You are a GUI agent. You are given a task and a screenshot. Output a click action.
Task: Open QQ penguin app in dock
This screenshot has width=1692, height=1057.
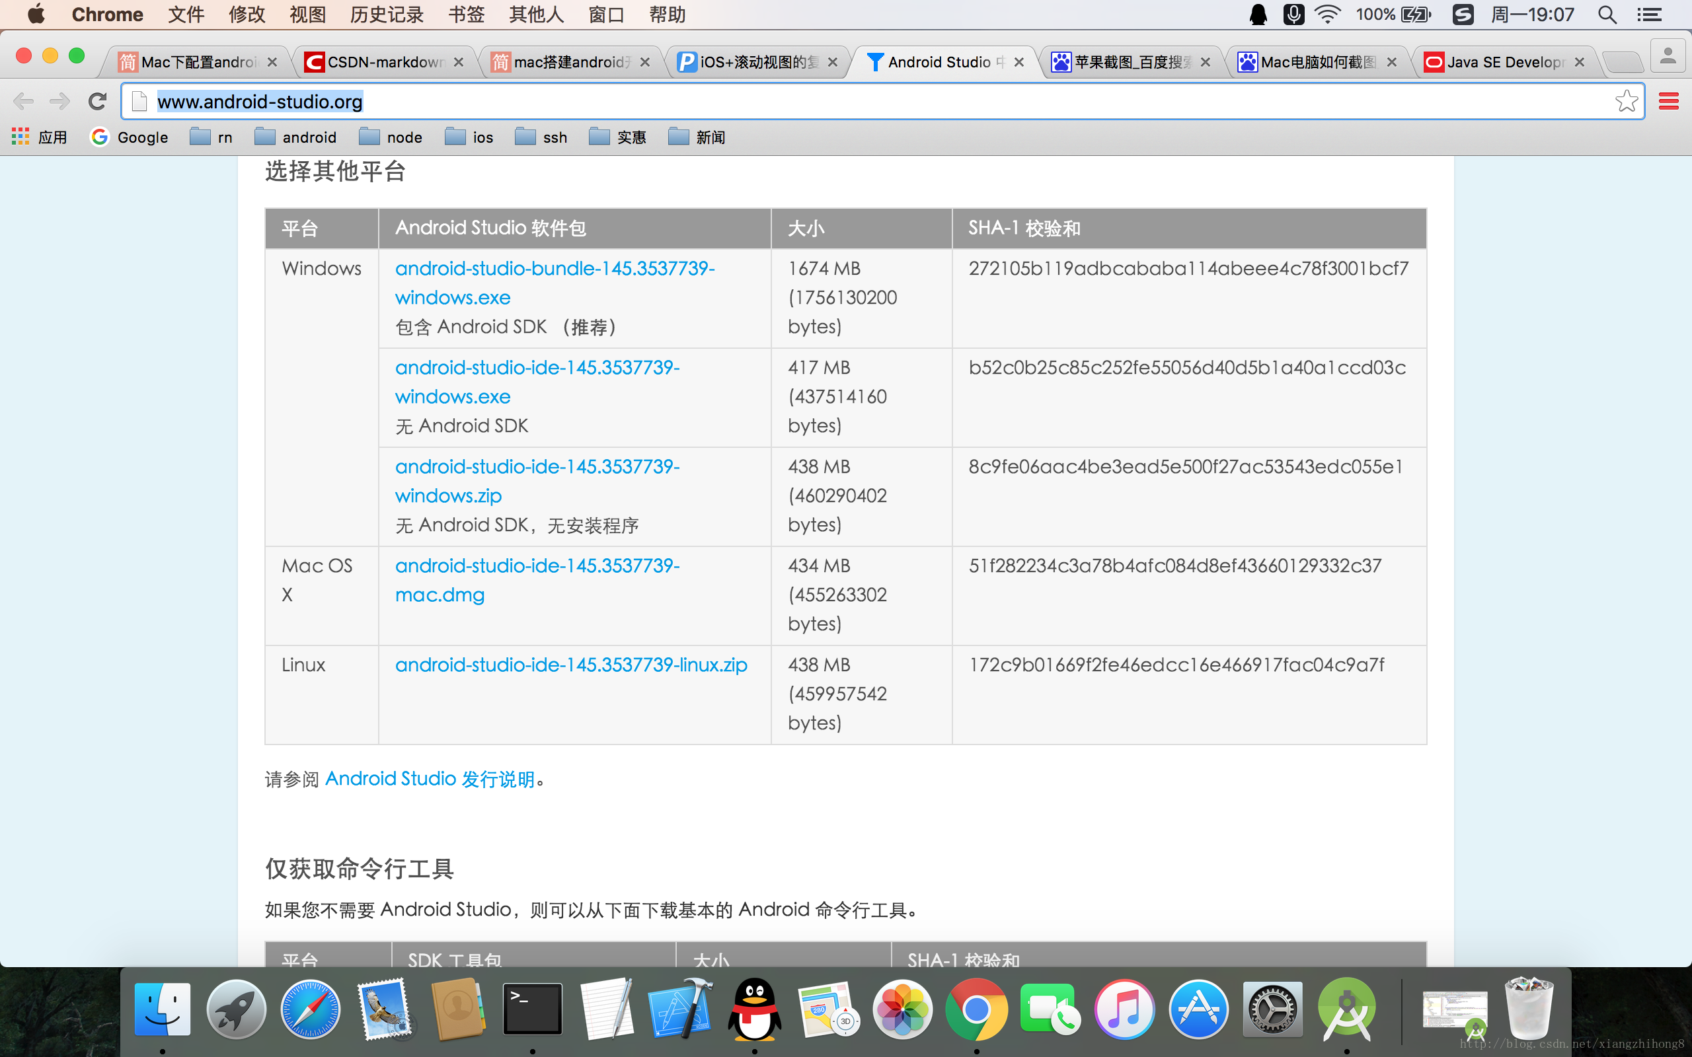click(755, 1009)
